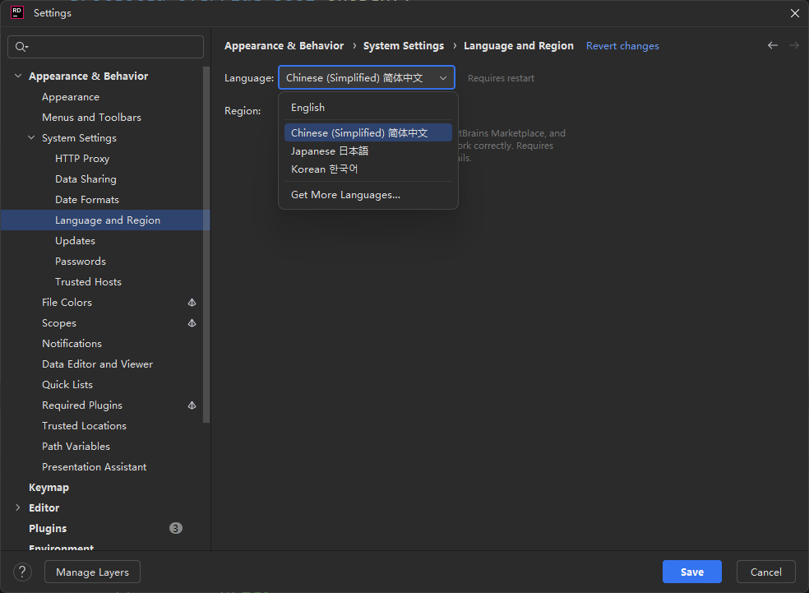Screen dimensions: 809x593
Task: Click the warning icon beside File Colors
Action: pos(192,302)
